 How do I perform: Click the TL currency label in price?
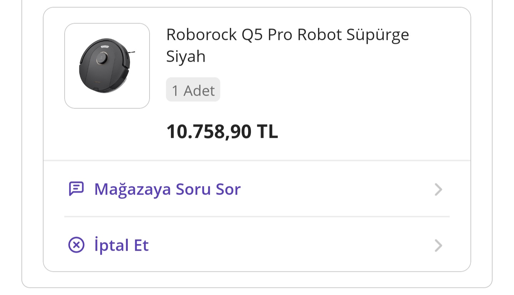point(267,131)
